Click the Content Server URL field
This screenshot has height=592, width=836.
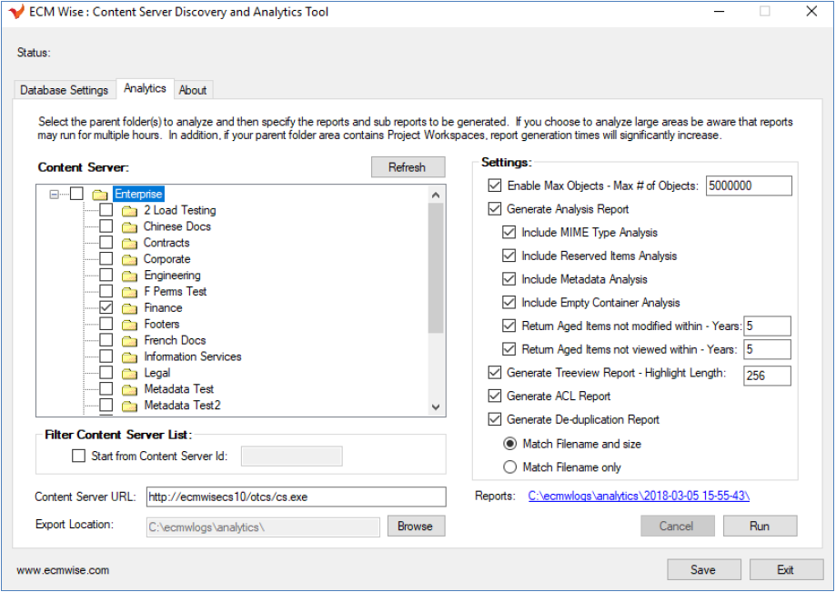[295, 497]
